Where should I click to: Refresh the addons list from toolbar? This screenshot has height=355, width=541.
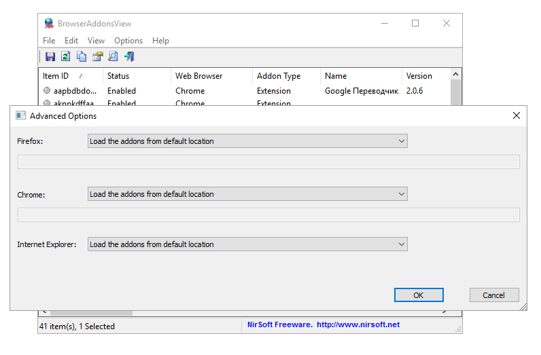tap(65, 56)
